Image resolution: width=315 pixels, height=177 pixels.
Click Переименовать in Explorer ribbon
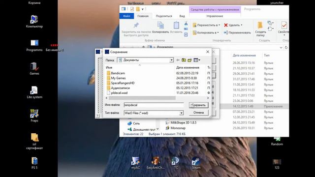(237, 32)
